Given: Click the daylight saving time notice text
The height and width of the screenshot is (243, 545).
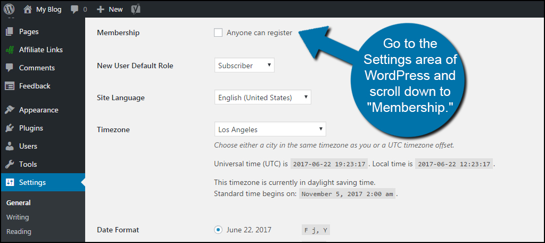Looking at the screenshot, I should [295, 182].
